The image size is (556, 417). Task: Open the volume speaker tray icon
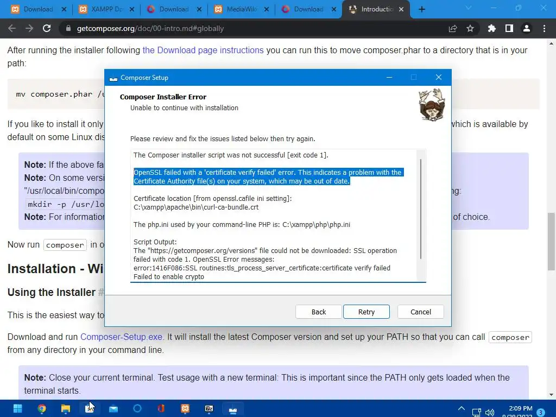click(490, 413)
